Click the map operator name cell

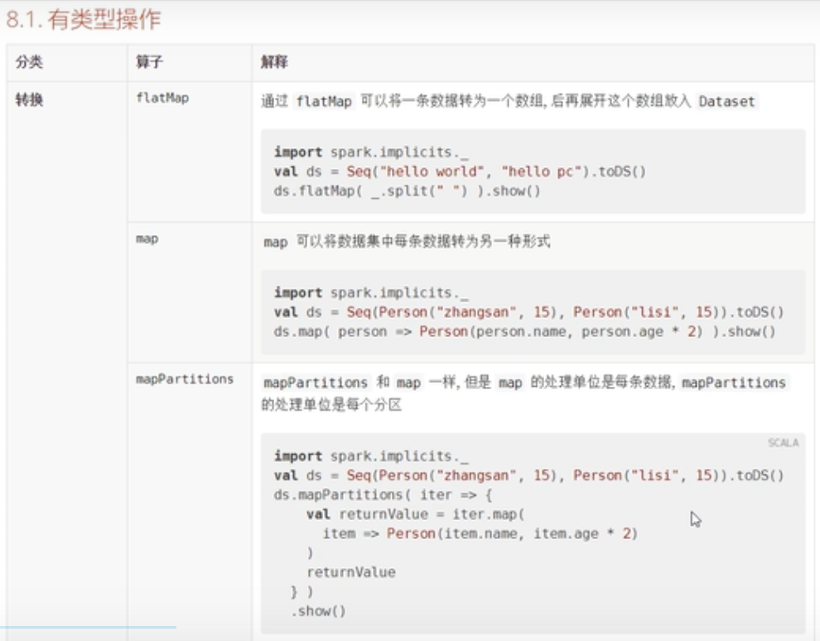point(147,239)
